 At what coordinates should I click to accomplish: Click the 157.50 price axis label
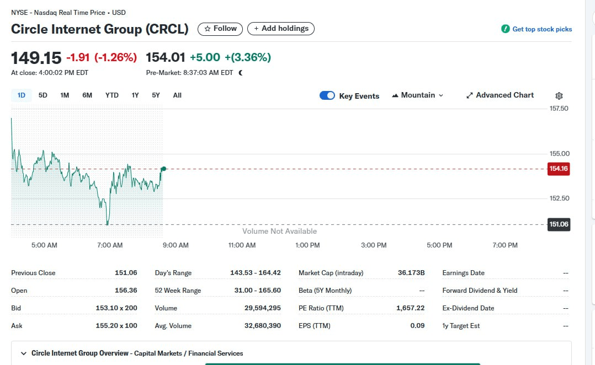tap(559, 109)
